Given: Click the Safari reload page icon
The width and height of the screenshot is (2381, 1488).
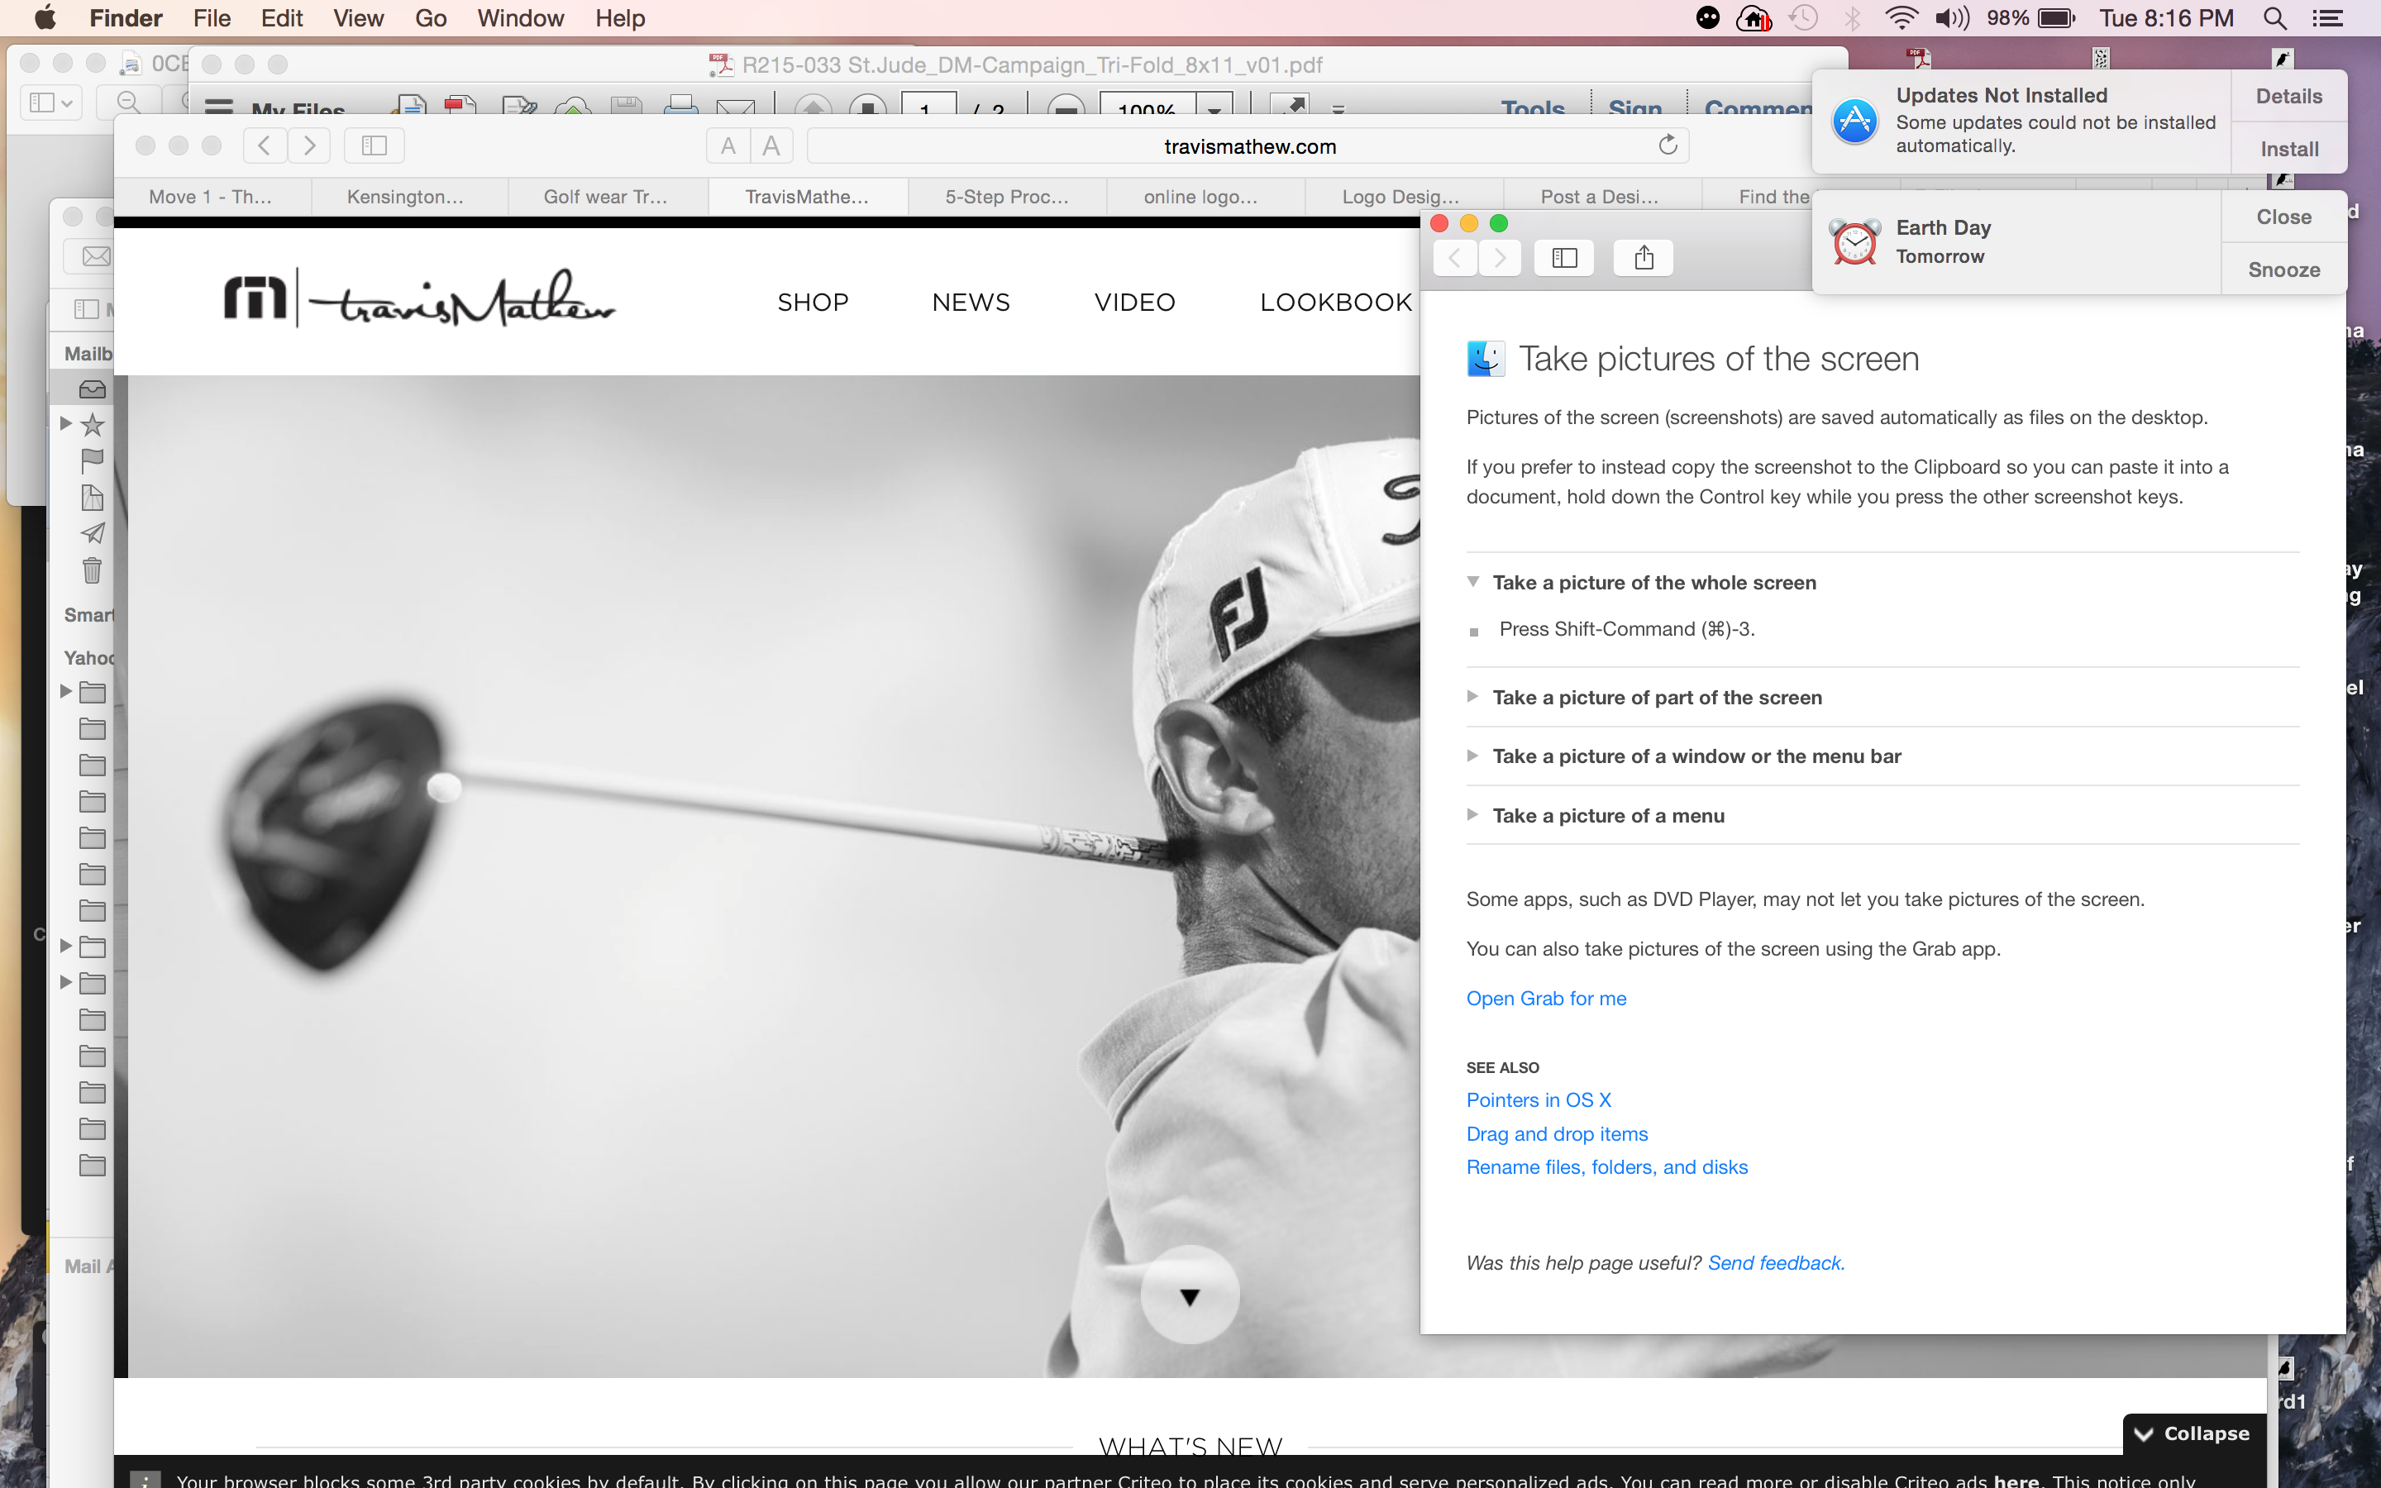Looking at the screenshot, I should point(1667,145).
